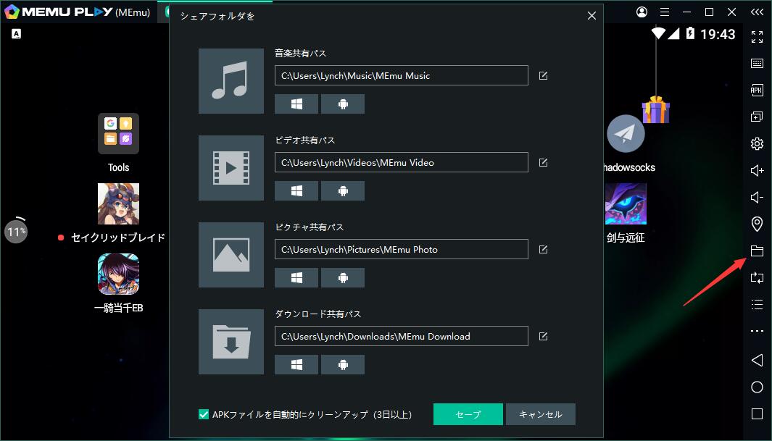The image size is (772, 441).
Task: Expand more sidebar options via ellipsis
Action: 757,331
